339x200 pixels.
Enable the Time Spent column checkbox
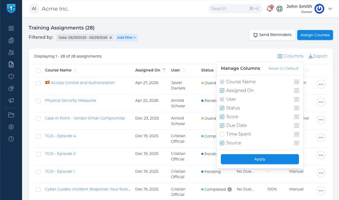point(222,134)
